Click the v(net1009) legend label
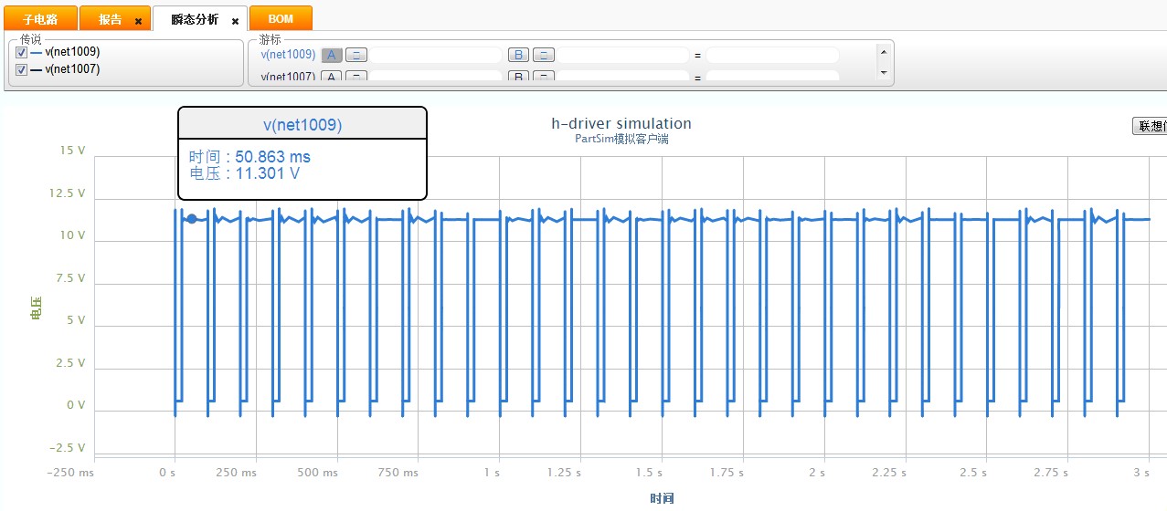The image size is (1167, 511). (72, 52)
